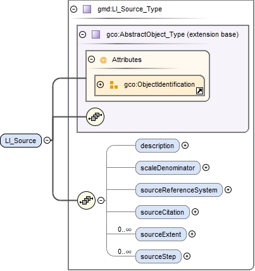Expand the sourceStep element

[x=187, y=256]
